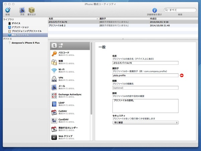
Task: Select 構成プロファイル in the sidebar
Action: [25, 35]
